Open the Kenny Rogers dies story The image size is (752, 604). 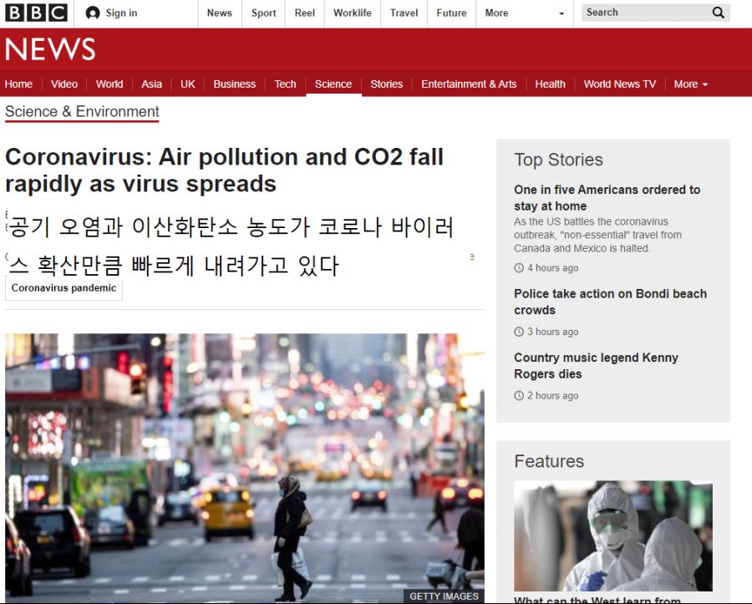[596, 366]
